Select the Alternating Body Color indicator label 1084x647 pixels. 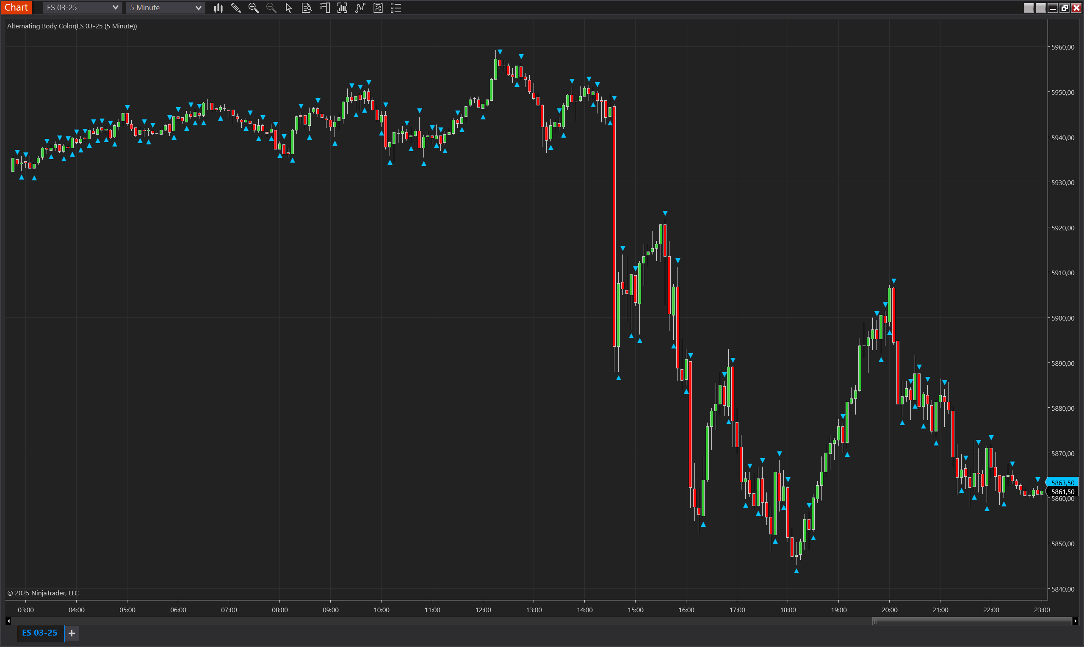click(72, 26)
